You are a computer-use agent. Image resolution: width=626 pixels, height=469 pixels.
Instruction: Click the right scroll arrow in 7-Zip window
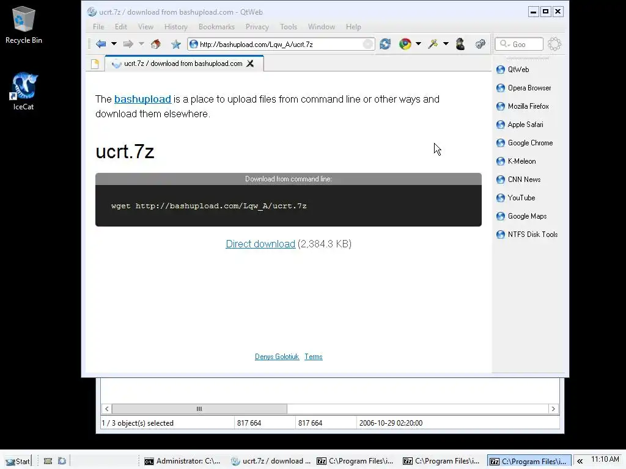click(x=553, y=409)
